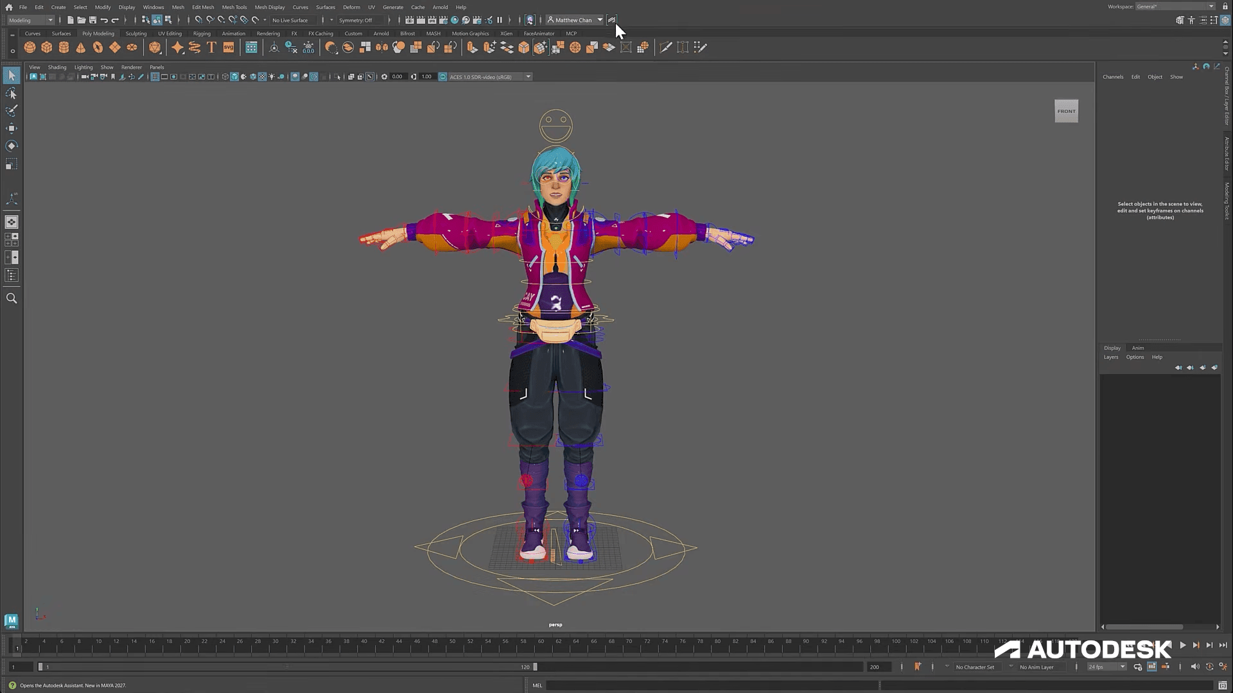1233x693 pixels.
Task: Switch to the Anim layer tab
Action: pos(1138,348)
